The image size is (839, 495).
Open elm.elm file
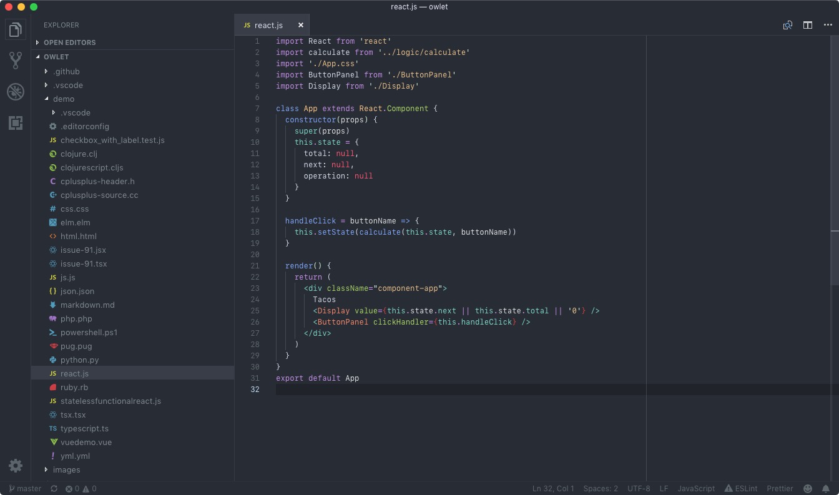click(132, 222)
